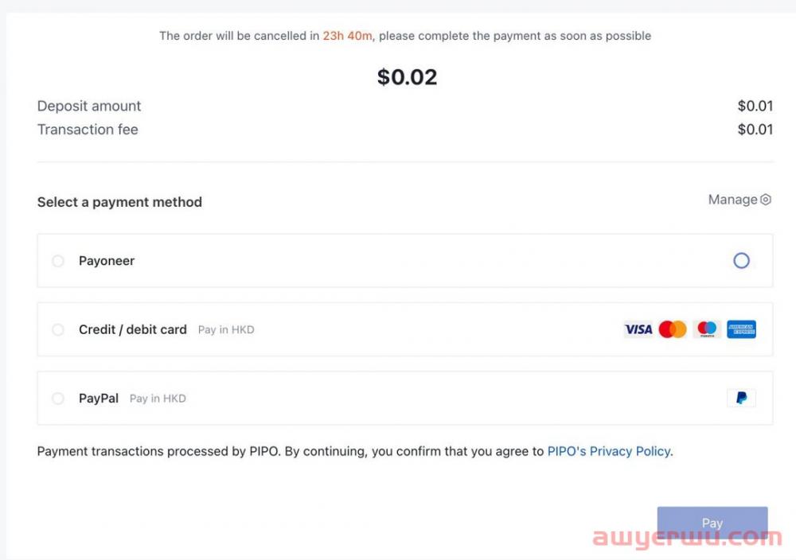Select the PayPal radio button
796x560 pixels.
coord(58,399)
